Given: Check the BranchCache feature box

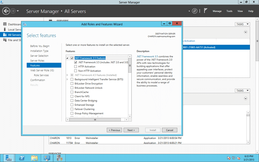Looking at the screenshot, I should click(72, 92).
